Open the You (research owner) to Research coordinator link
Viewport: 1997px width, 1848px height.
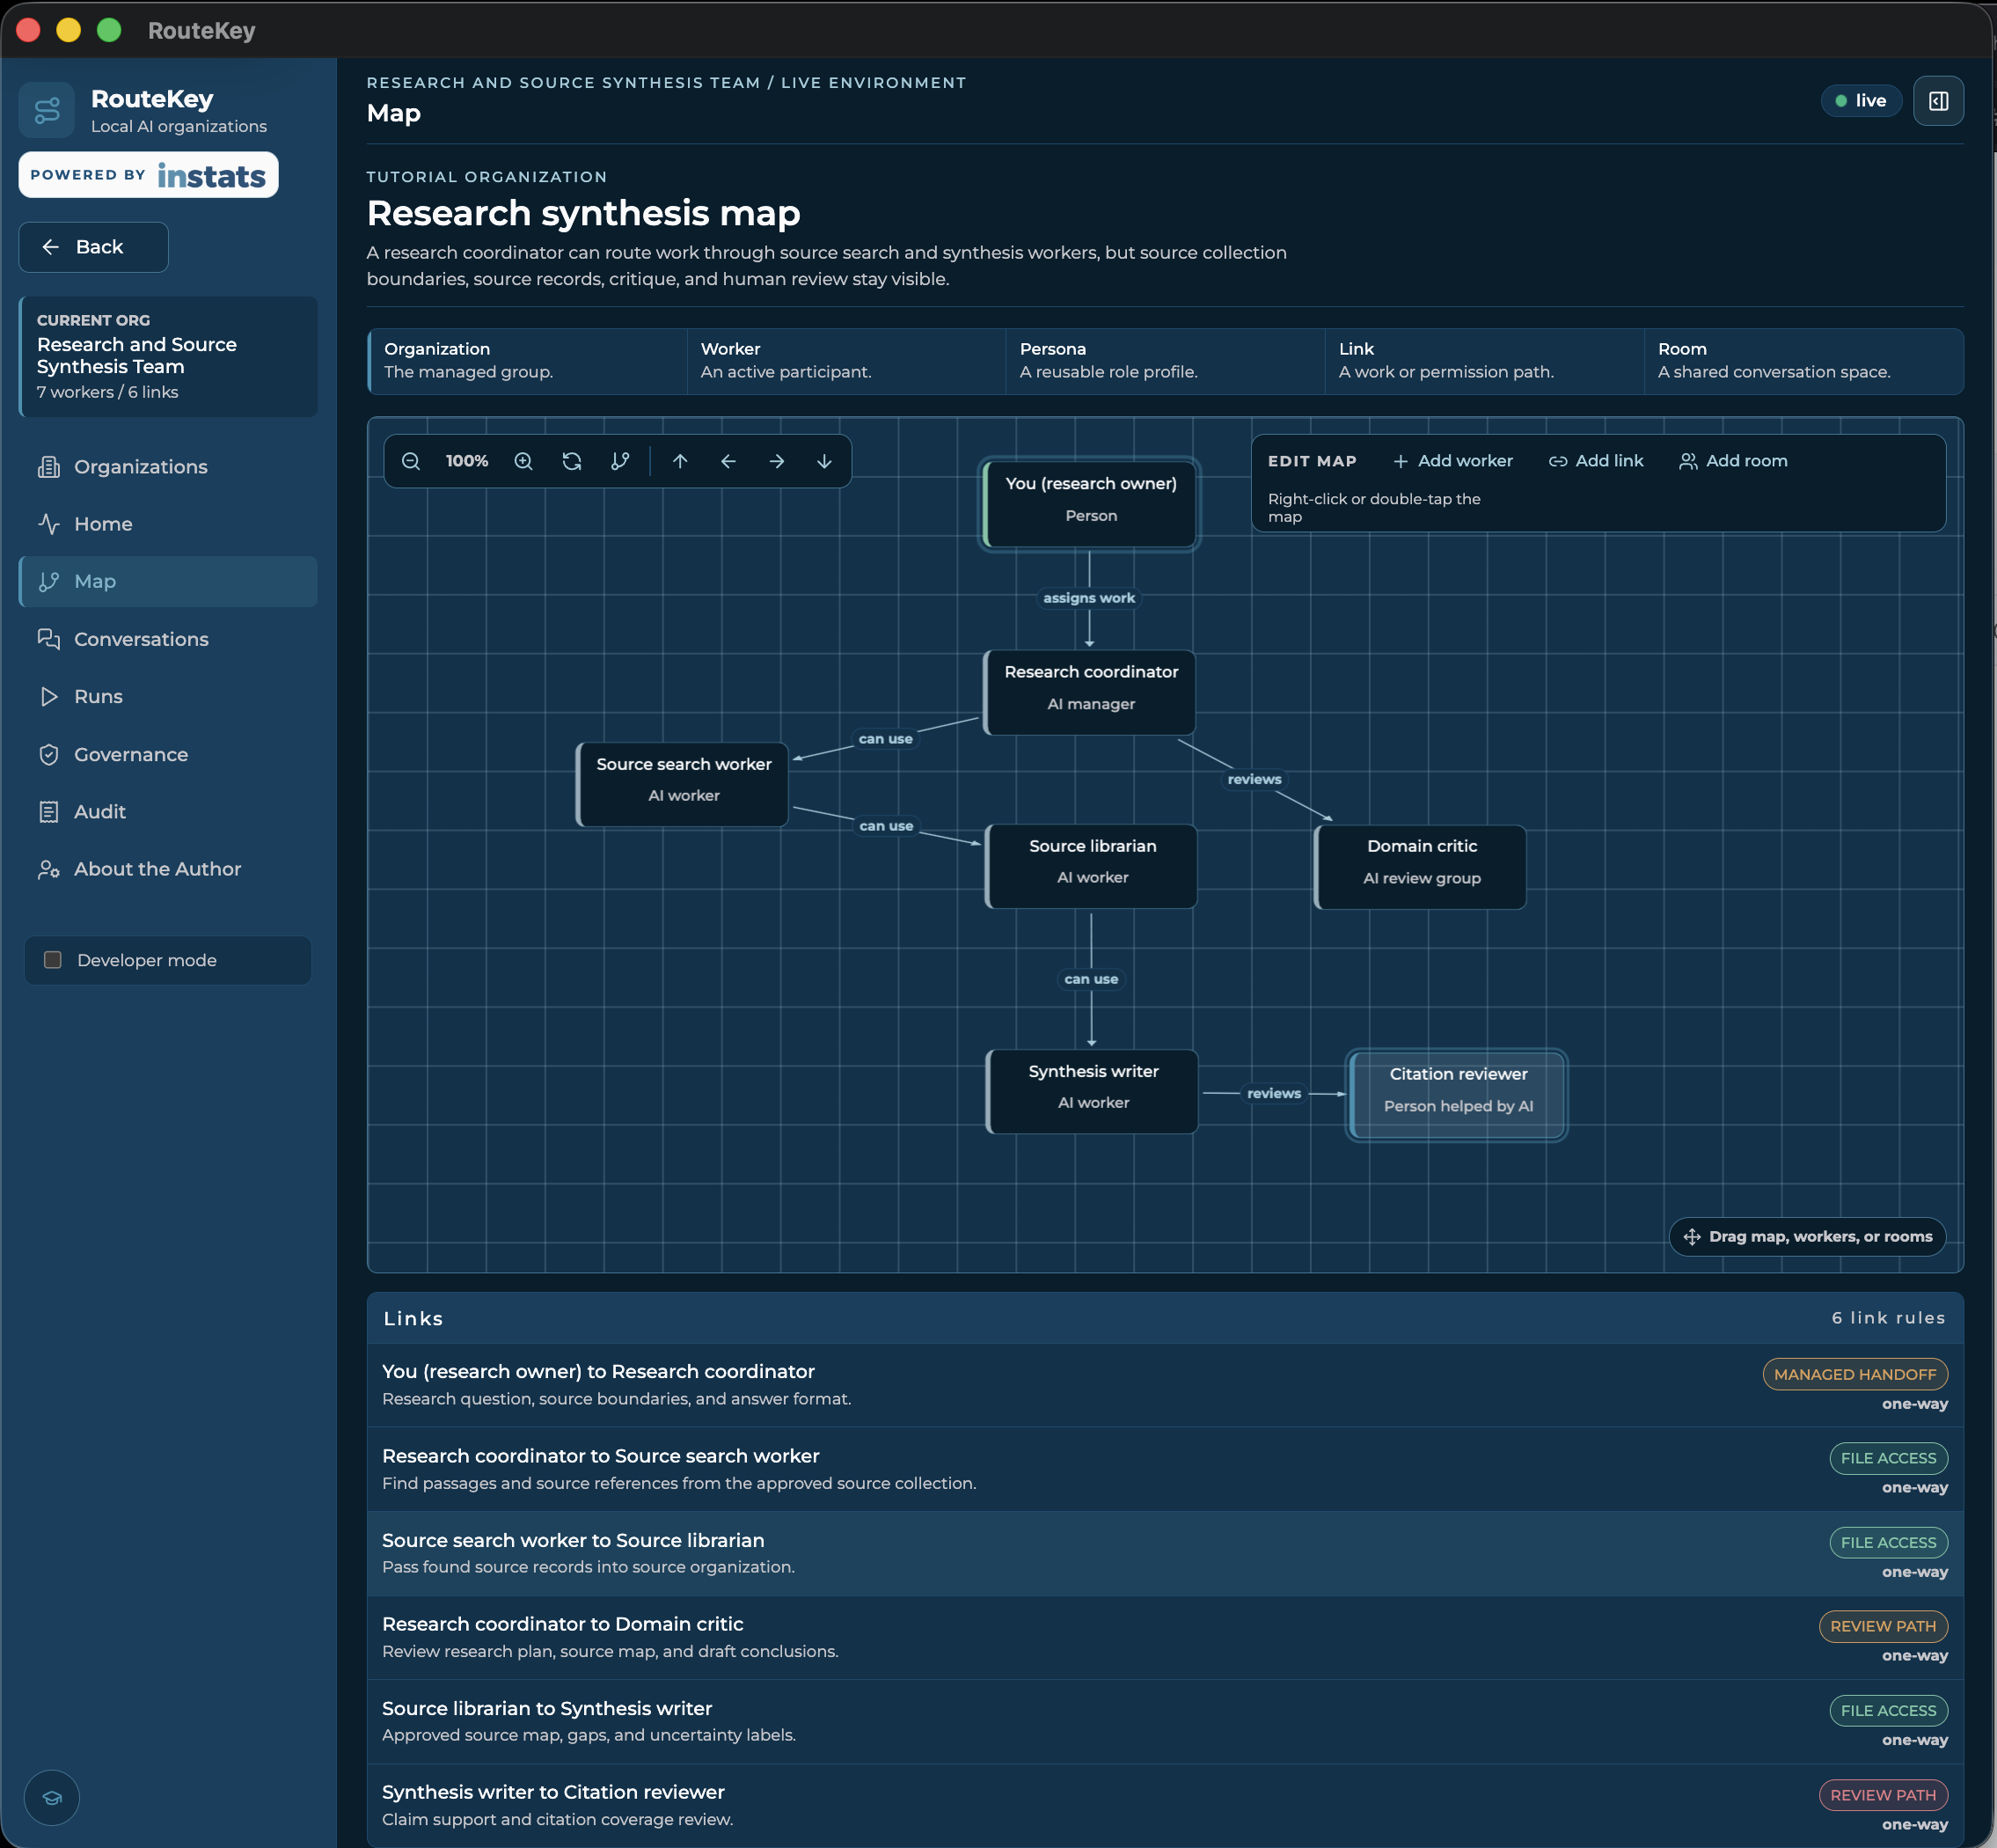point(1166,1385)
